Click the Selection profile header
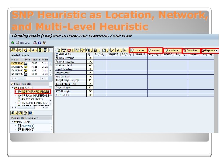Viewport: 219px width, 164px height. (x=30, y=84)
